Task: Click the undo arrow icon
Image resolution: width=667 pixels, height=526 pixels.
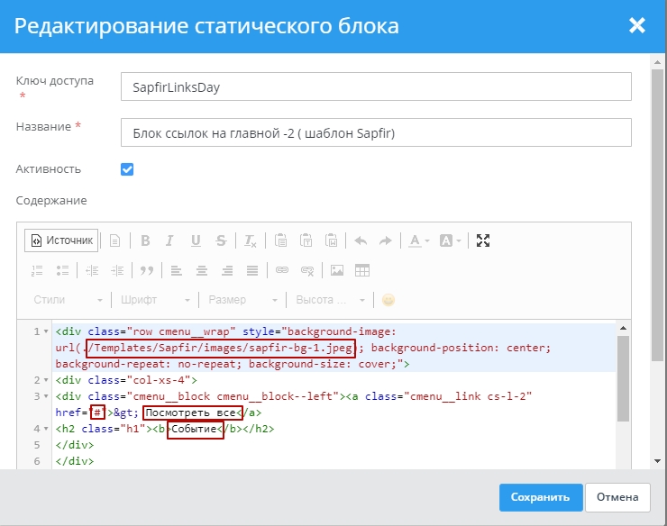Action: click(x=361, y=240)
